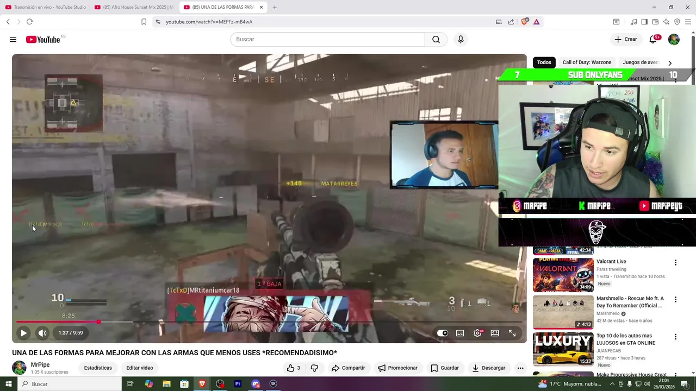Toggle the autoplay switch in the player
The width and height of the screenshot is (696, 391).
pyautogui.click(x=443, y=333)
